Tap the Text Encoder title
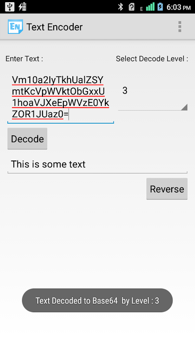The image size is (195, 347). click(x=55, y=27)
